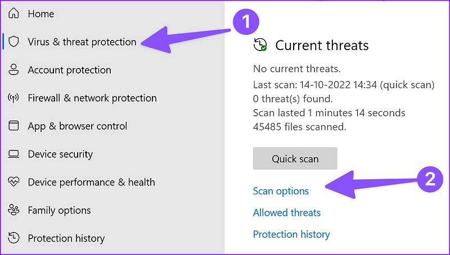Open Protection history link under Current threats
This screenshot has width=450, height=255.
click(291, 234)
